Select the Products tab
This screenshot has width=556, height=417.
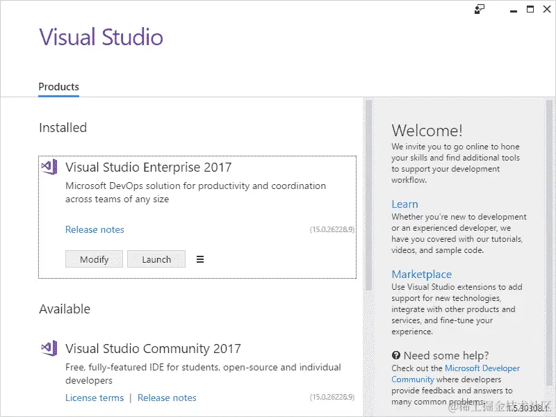point(58,88)
